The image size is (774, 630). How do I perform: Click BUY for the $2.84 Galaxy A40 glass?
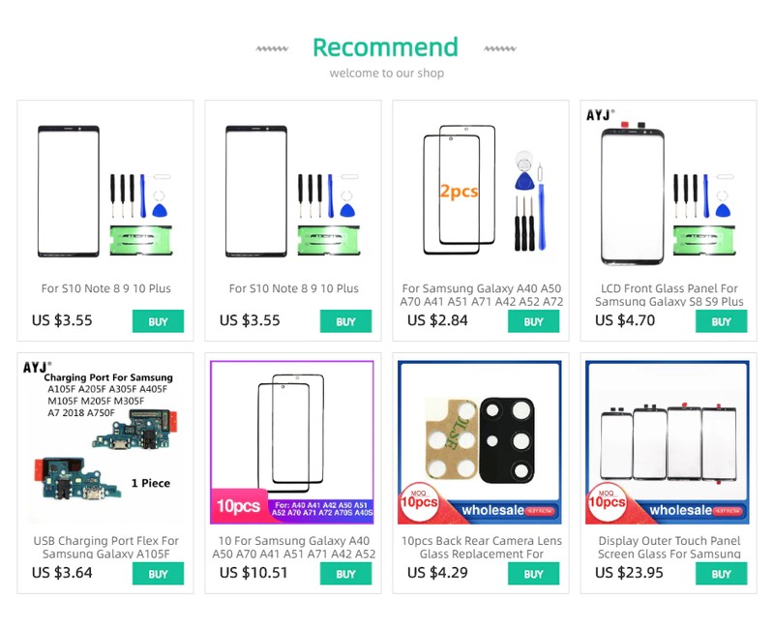click(533, 321)
